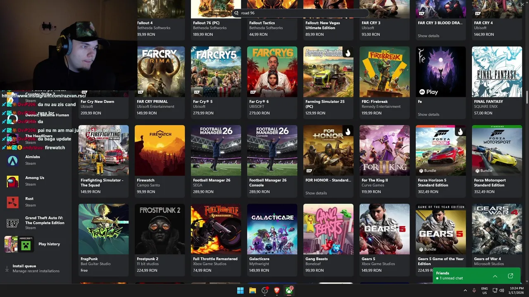Open the Windows Start menu
Screen dimensions: 529x297
tap(240, 290)
